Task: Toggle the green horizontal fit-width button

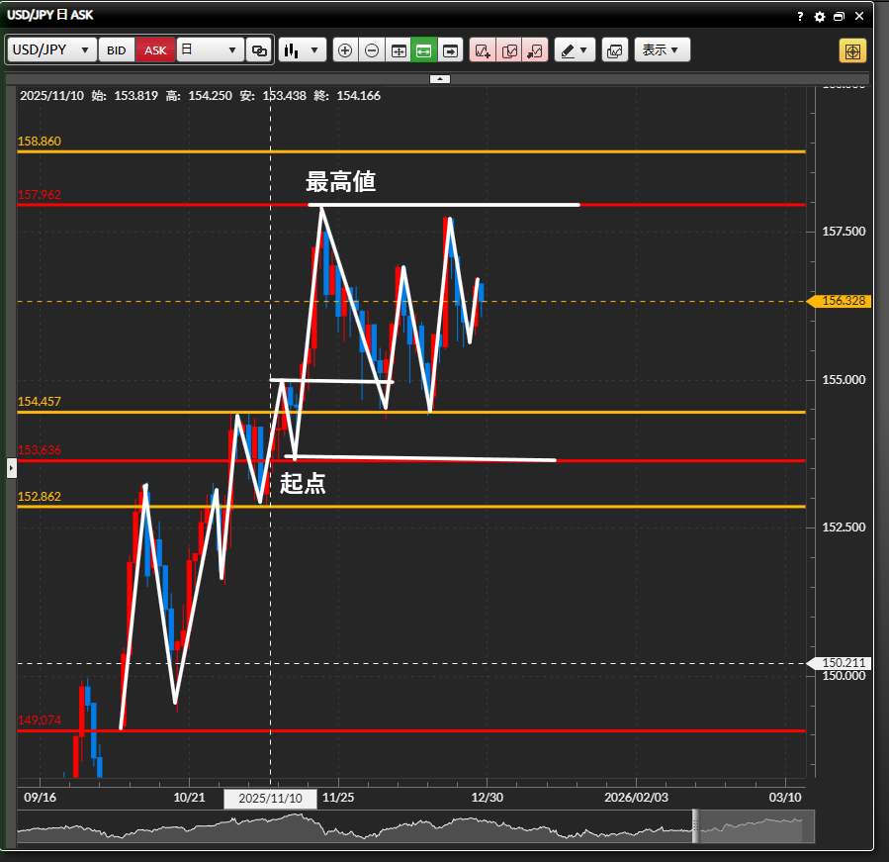Action: (424, 50)
